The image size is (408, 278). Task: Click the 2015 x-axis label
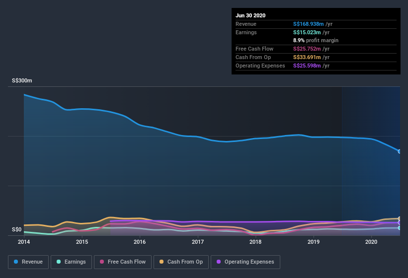click(x=82, y=242)
